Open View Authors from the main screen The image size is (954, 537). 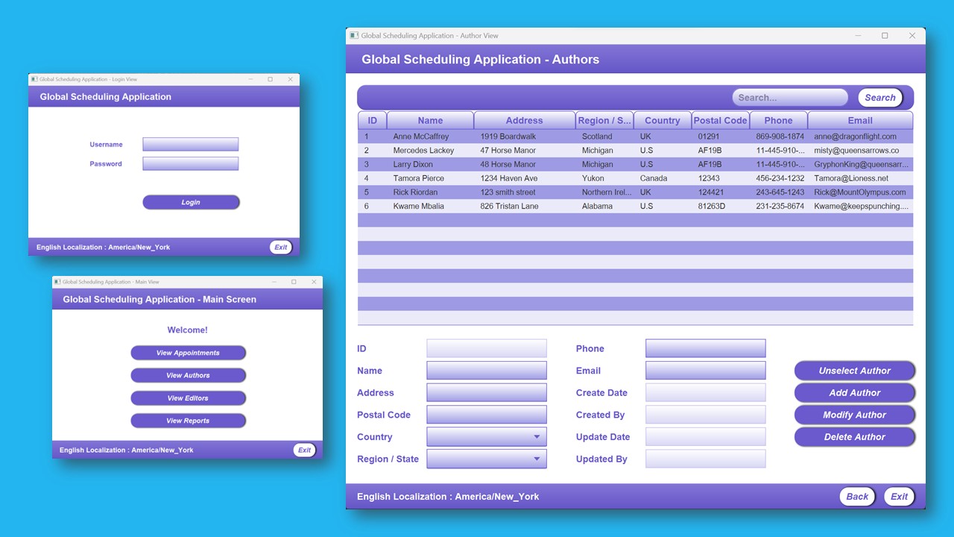[188, 375]
